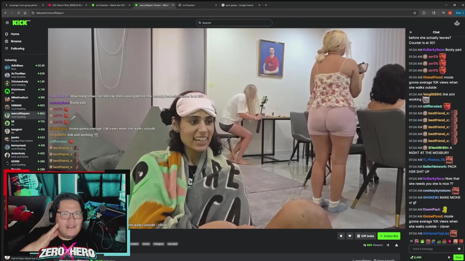Select mercoffdaperc channel in Following list

pos(24,115)
